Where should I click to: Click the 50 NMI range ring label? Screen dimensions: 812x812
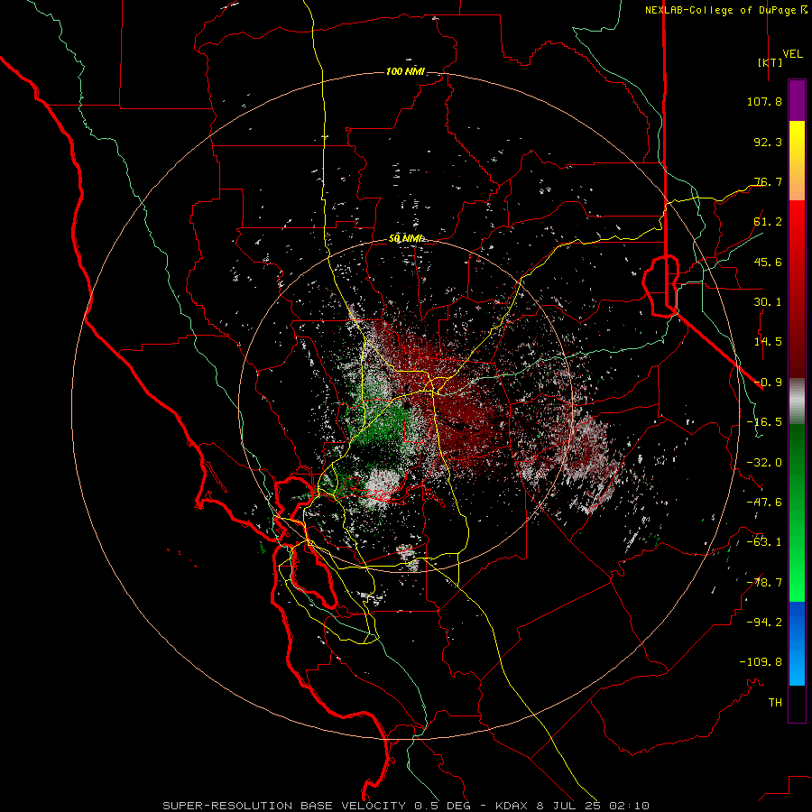click(405, 239)
